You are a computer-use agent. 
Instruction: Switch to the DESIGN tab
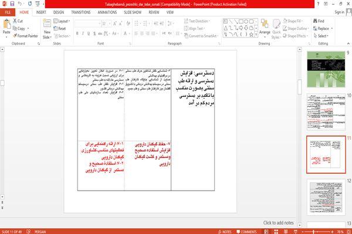tap(59, 12)
